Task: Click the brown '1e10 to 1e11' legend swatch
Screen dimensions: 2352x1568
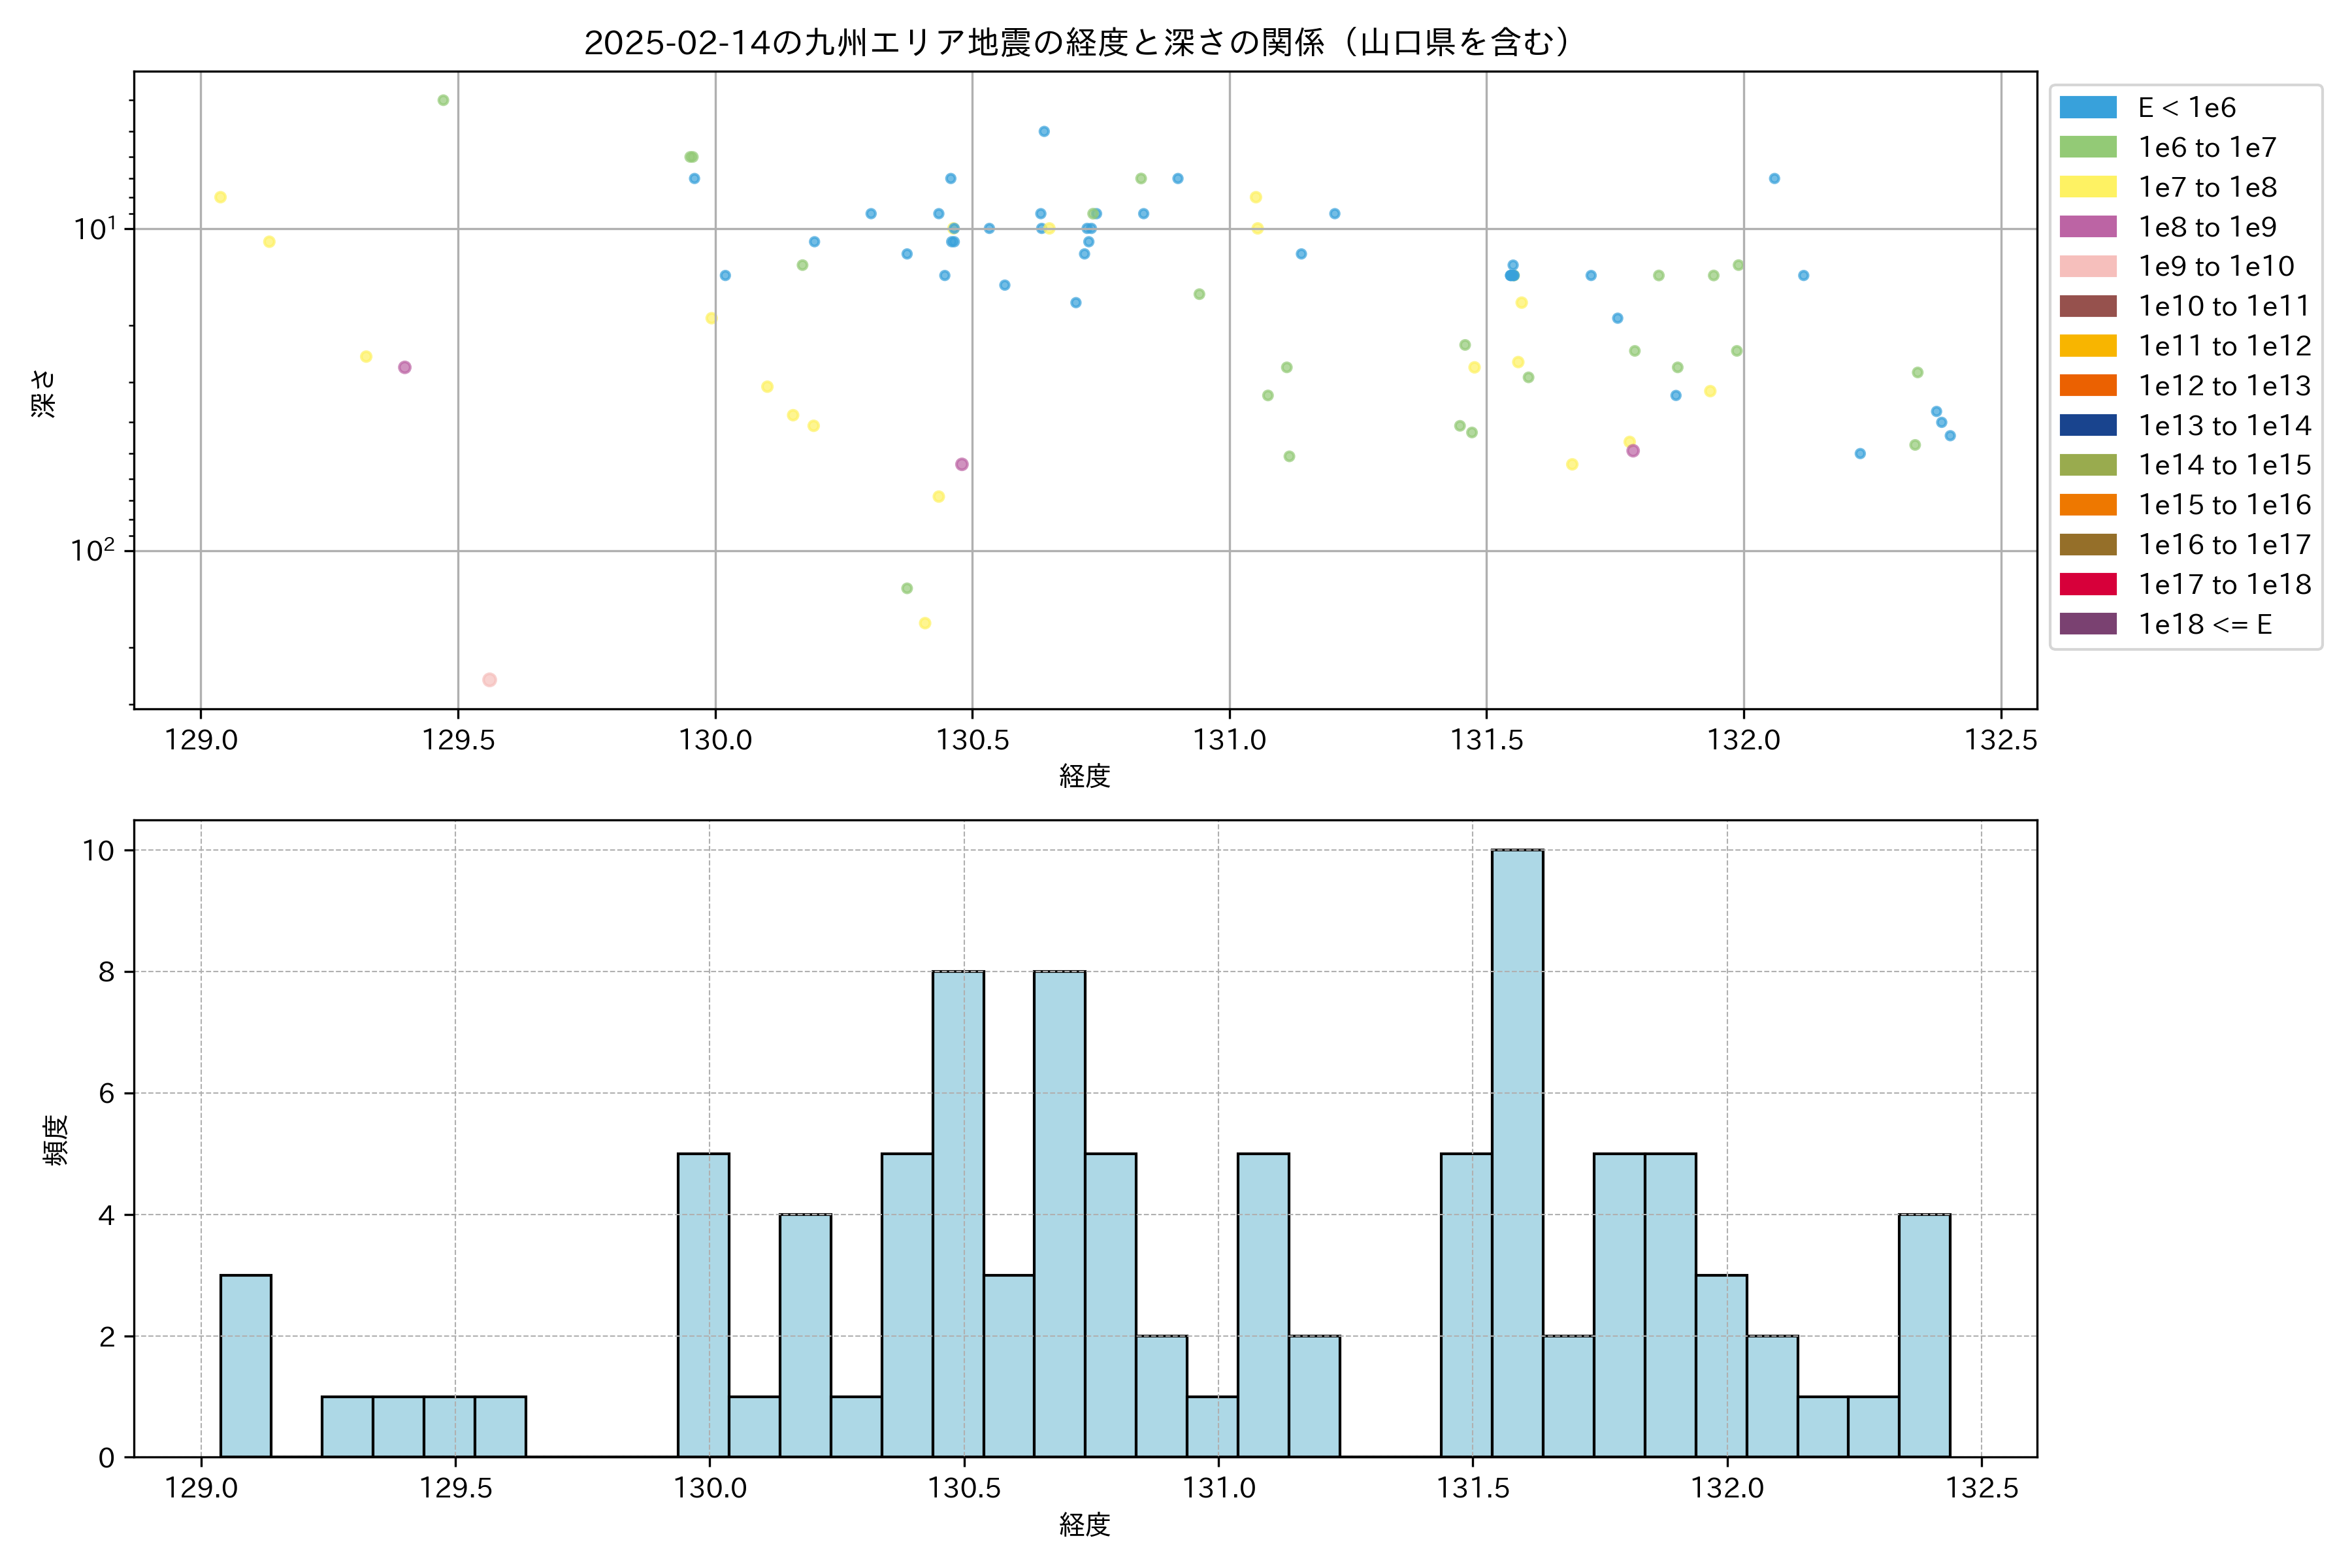Action: coord(2088,306)
